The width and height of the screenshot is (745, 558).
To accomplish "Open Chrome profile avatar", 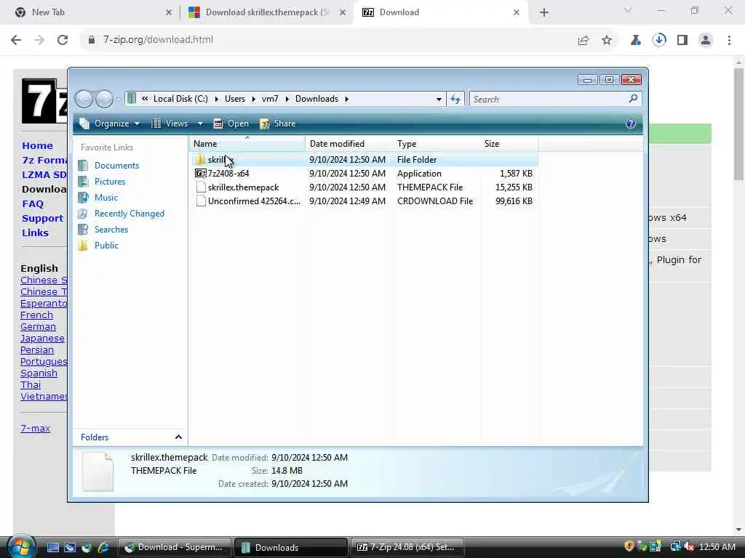I will (x=706, y=41).
